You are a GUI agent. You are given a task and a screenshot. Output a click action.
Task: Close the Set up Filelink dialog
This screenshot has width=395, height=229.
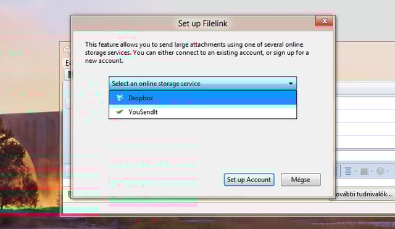pyautogui.click(x=325, y=21)
